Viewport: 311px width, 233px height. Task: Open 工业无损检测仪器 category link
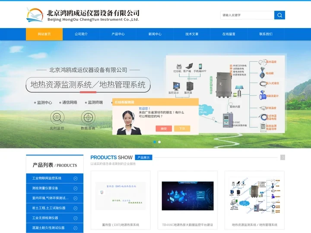(x=45, y=218)
